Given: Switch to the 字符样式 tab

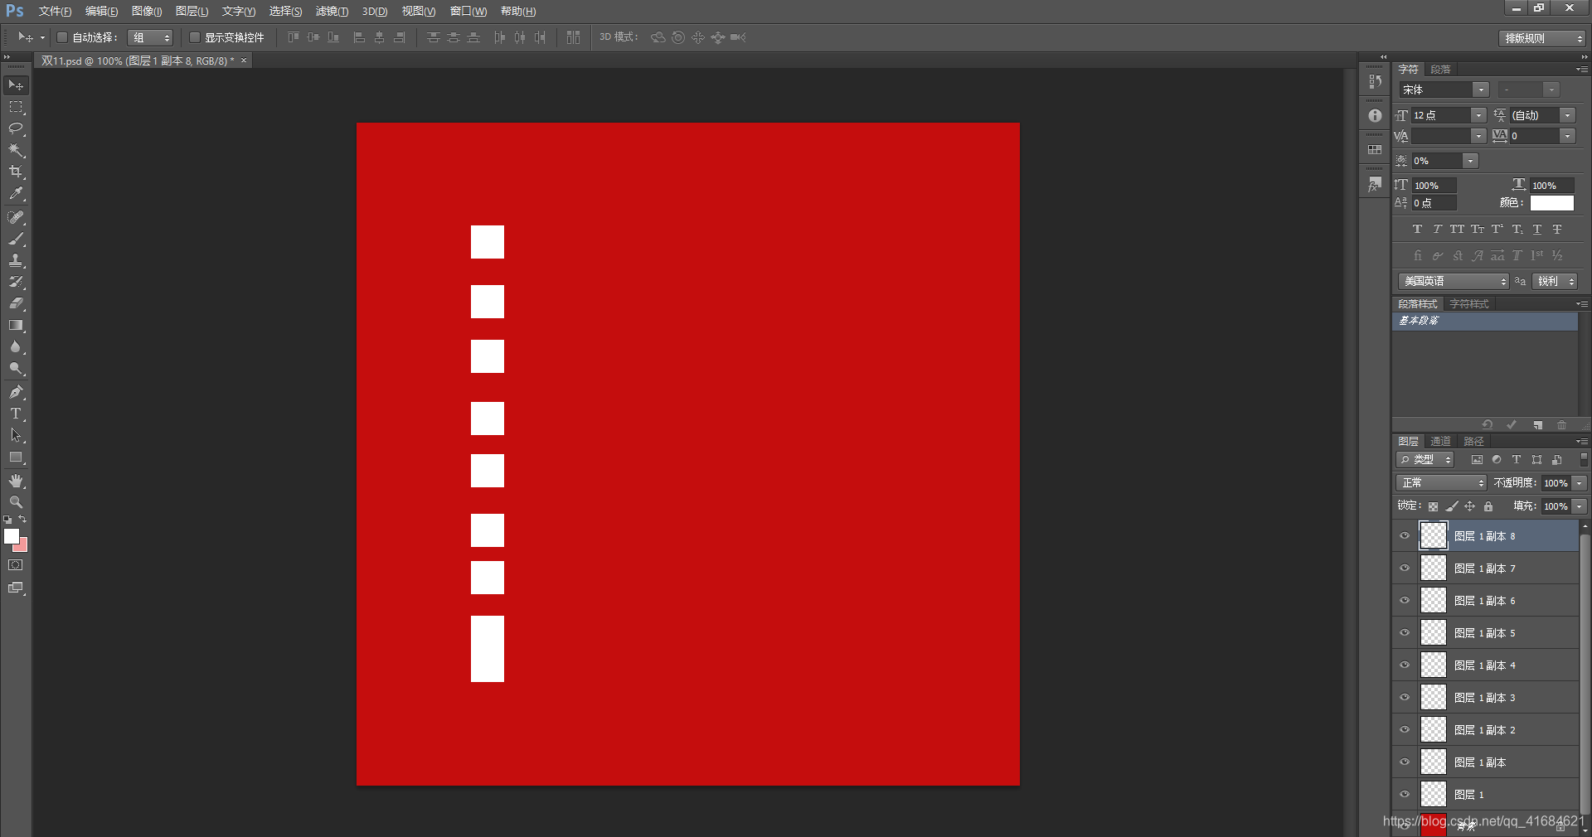Looking at the screenshot, I should click(x=1469, y=304).
